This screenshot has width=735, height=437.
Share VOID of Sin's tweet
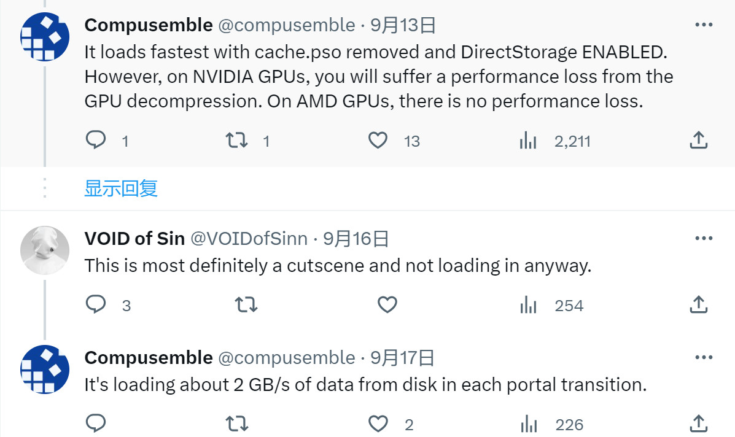coord(698,304)
